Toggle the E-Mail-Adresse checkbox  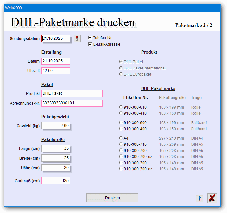click(90, 44)
